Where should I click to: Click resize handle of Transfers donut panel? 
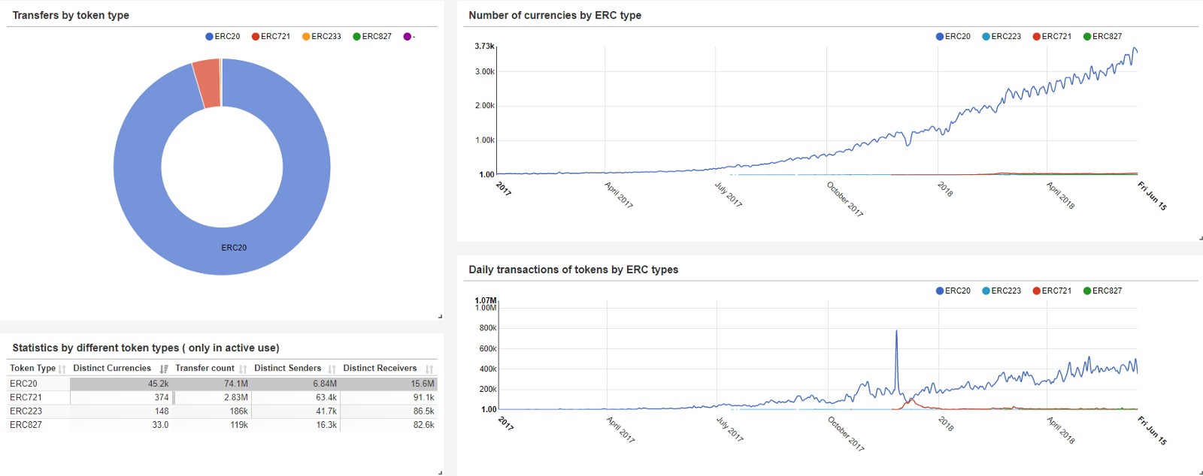point(440,316)
